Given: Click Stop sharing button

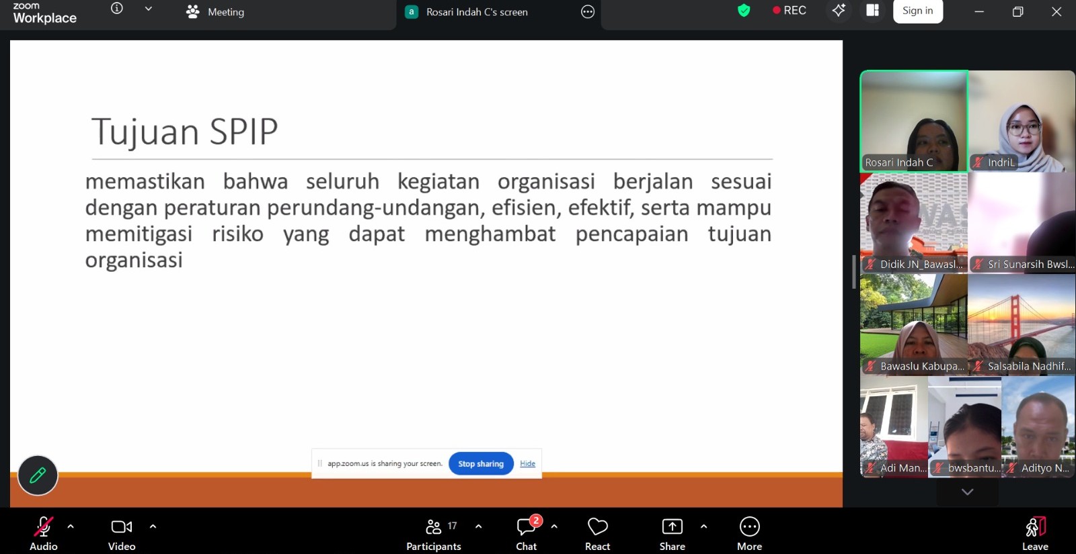Looking at the screenshot, I should [481, 463].
